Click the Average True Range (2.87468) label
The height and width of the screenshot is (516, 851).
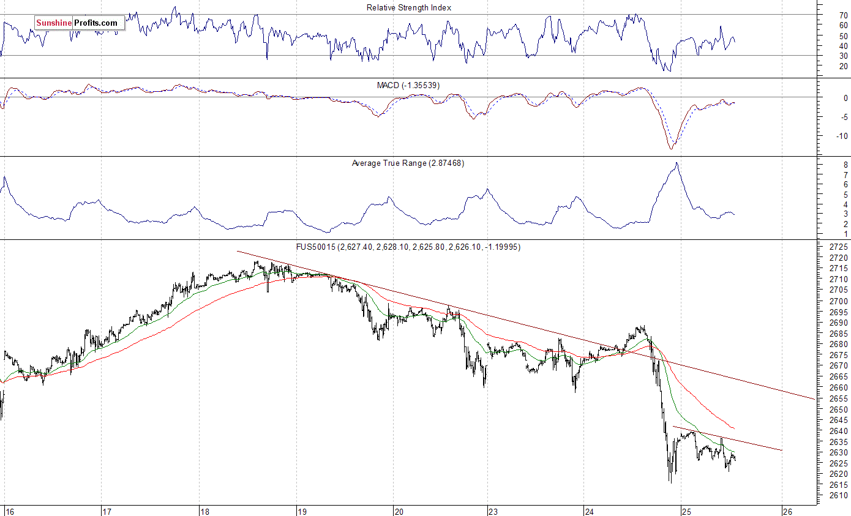pyautogui.click(x=408, y=163)
